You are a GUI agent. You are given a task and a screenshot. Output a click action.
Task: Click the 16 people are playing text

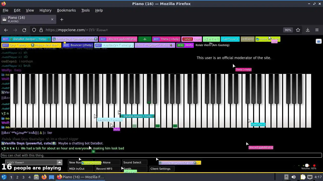(31, 167)
